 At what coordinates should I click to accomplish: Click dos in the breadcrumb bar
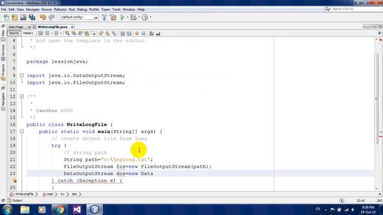point(74,194)
